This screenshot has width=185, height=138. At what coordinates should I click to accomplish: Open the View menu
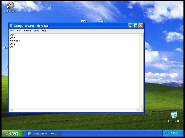(36, 31)
